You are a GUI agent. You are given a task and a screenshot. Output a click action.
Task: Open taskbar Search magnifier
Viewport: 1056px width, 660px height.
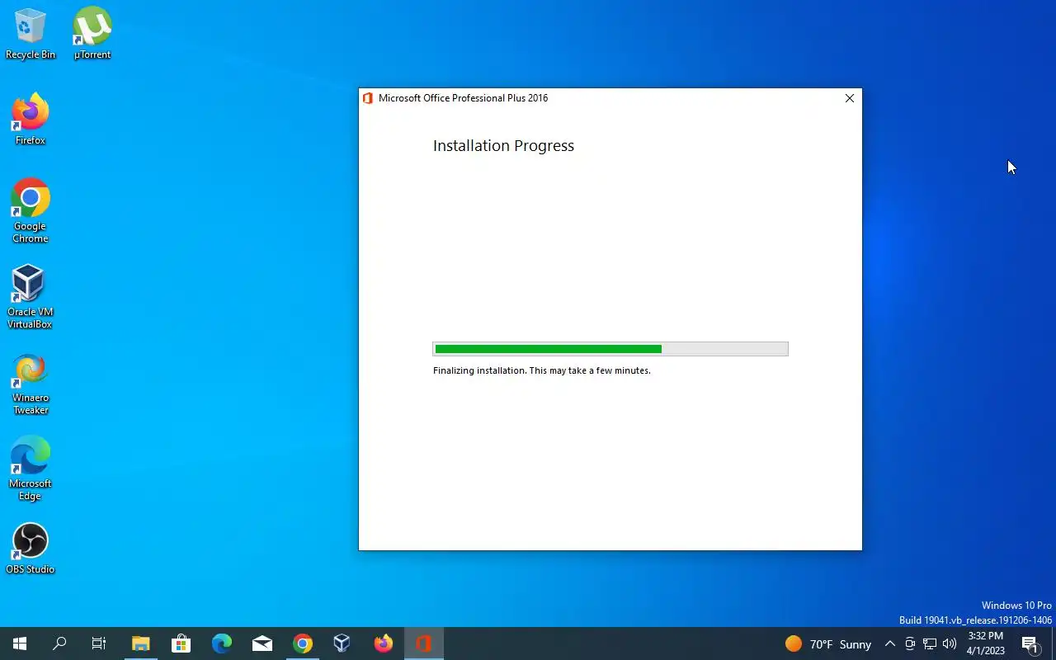pyautogui.click(x=59, y=643)
